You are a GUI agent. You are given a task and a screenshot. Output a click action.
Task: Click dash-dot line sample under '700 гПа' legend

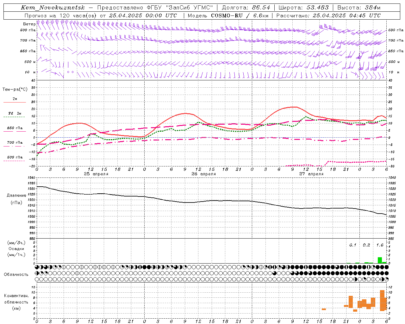click(15, 146)
